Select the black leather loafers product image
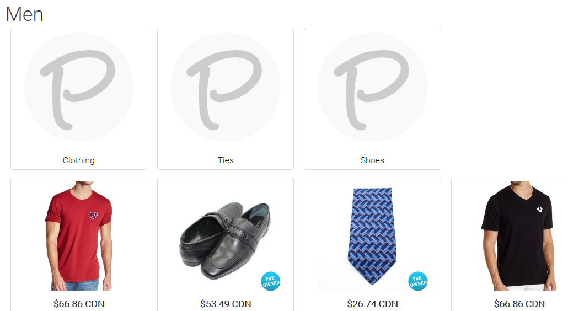Image resolution: width=568 pixels, height=311 pixels. click(x=226, y=240)
